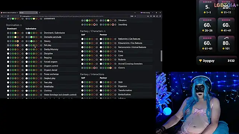
Task: Open the Power exchange link
Action: coord(51,74)
